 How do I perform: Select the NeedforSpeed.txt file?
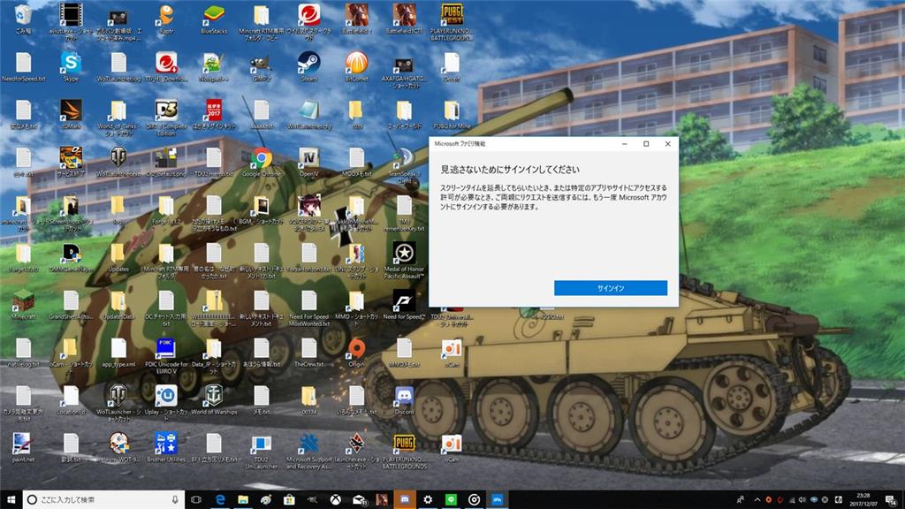[x=23, y=67]
